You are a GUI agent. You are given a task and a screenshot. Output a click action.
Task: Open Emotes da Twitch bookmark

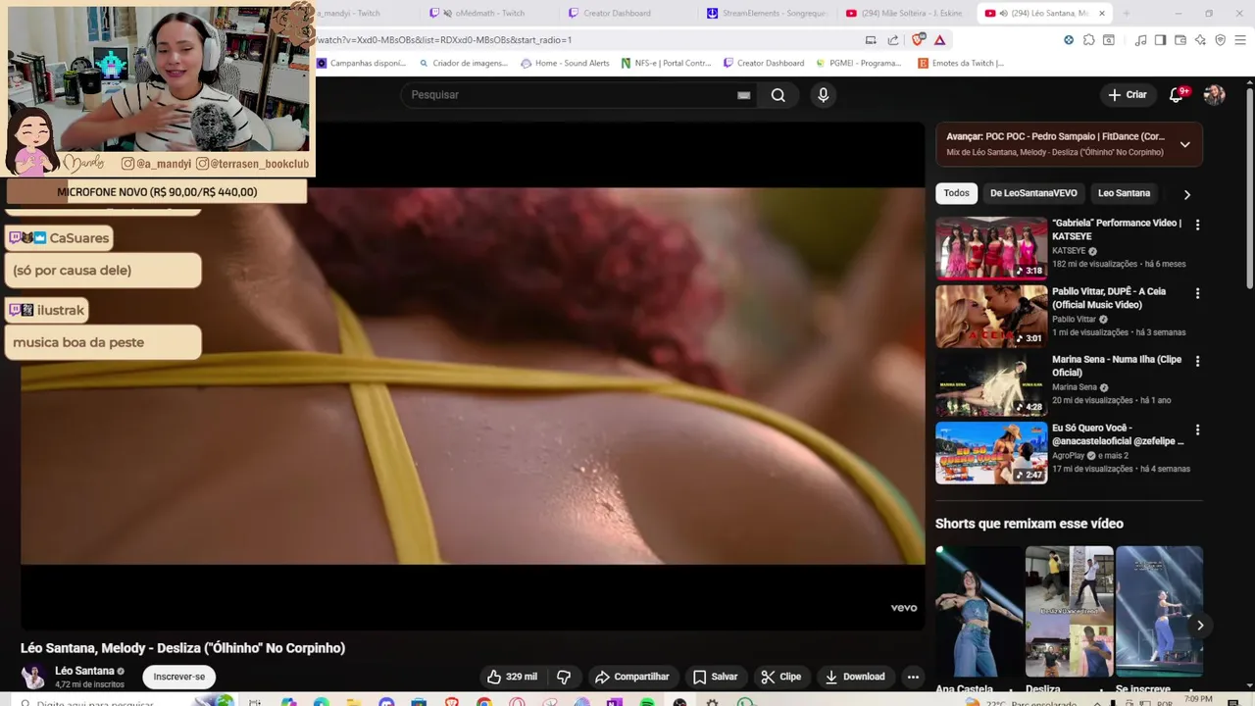[961, 63]
